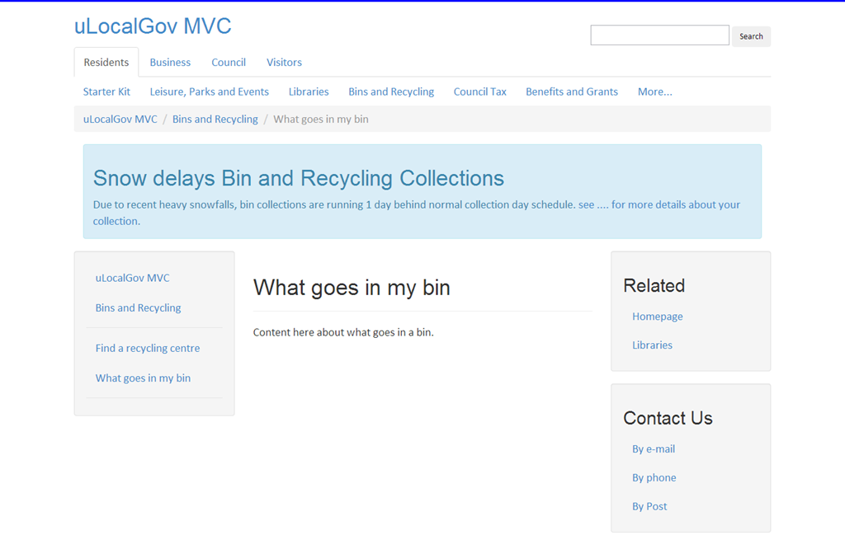
Task: Open the Council tab
Action: click(x=229, y=63)
